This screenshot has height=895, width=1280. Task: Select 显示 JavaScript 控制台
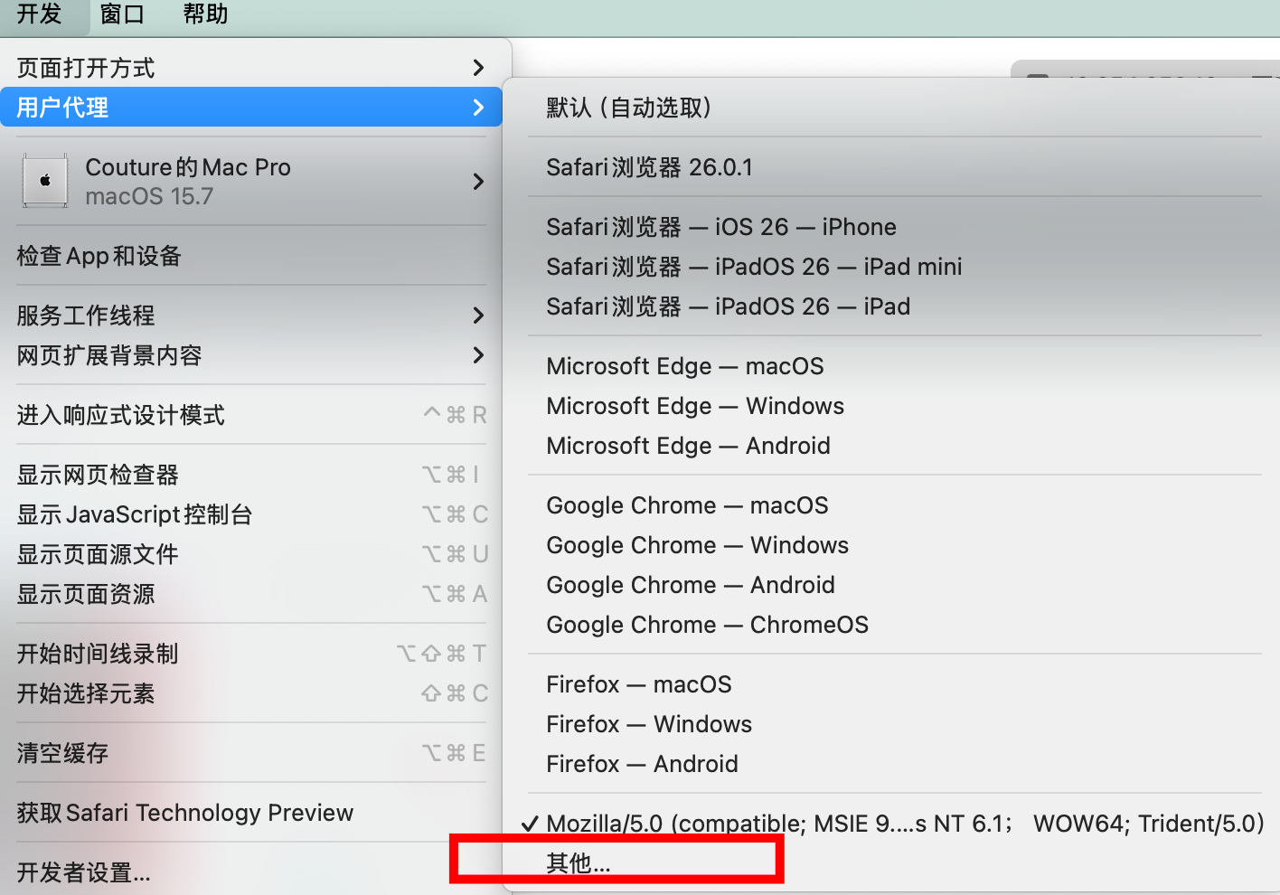pos(251,514)
